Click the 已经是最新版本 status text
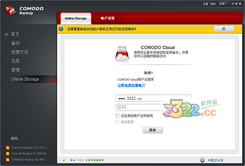The image size is (245, 166). [x=95, y=160]
